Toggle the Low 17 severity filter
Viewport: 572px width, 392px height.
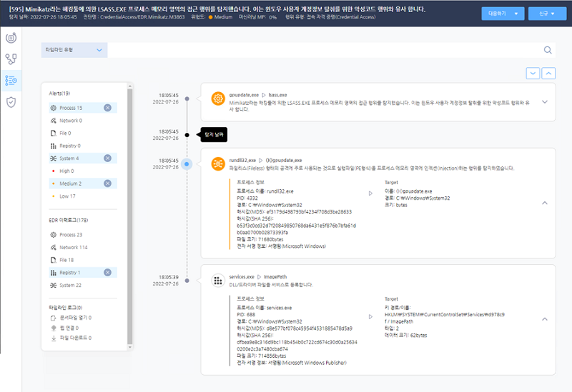[83, 196]
